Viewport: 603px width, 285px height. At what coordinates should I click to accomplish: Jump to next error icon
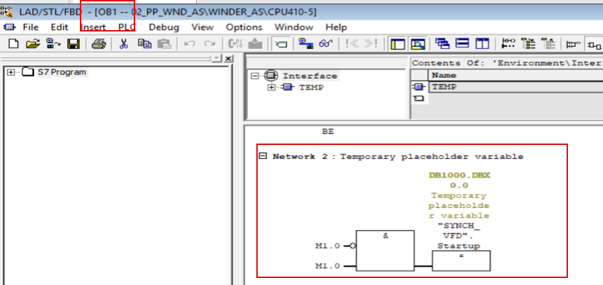click(x=370, y=44)
